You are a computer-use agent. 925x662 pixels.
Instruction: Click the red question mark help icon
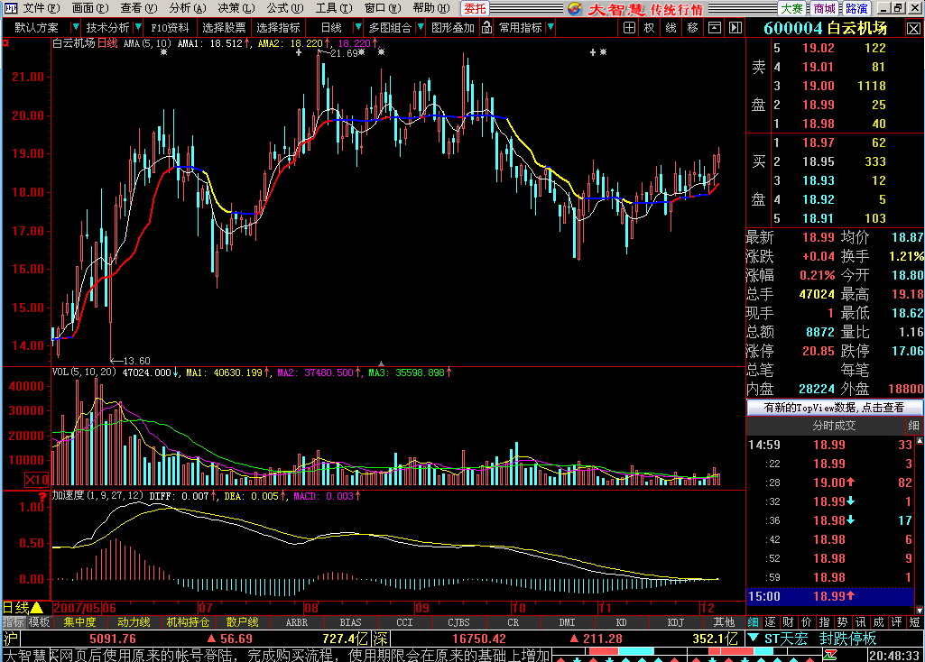(x=42, y=496)
